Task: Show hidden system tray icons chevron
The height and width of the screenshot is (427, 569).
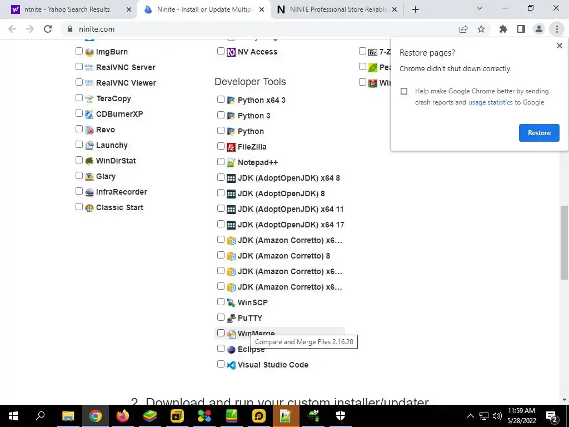Action: point(470,416)
